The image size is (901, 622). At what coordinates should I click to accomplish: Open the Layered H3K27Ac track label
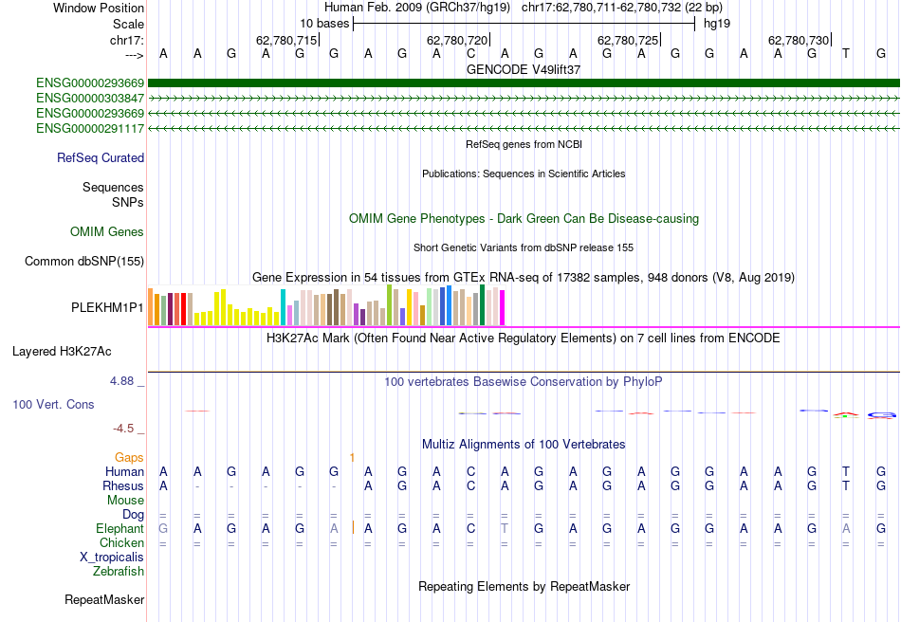[x=62, y=352]
